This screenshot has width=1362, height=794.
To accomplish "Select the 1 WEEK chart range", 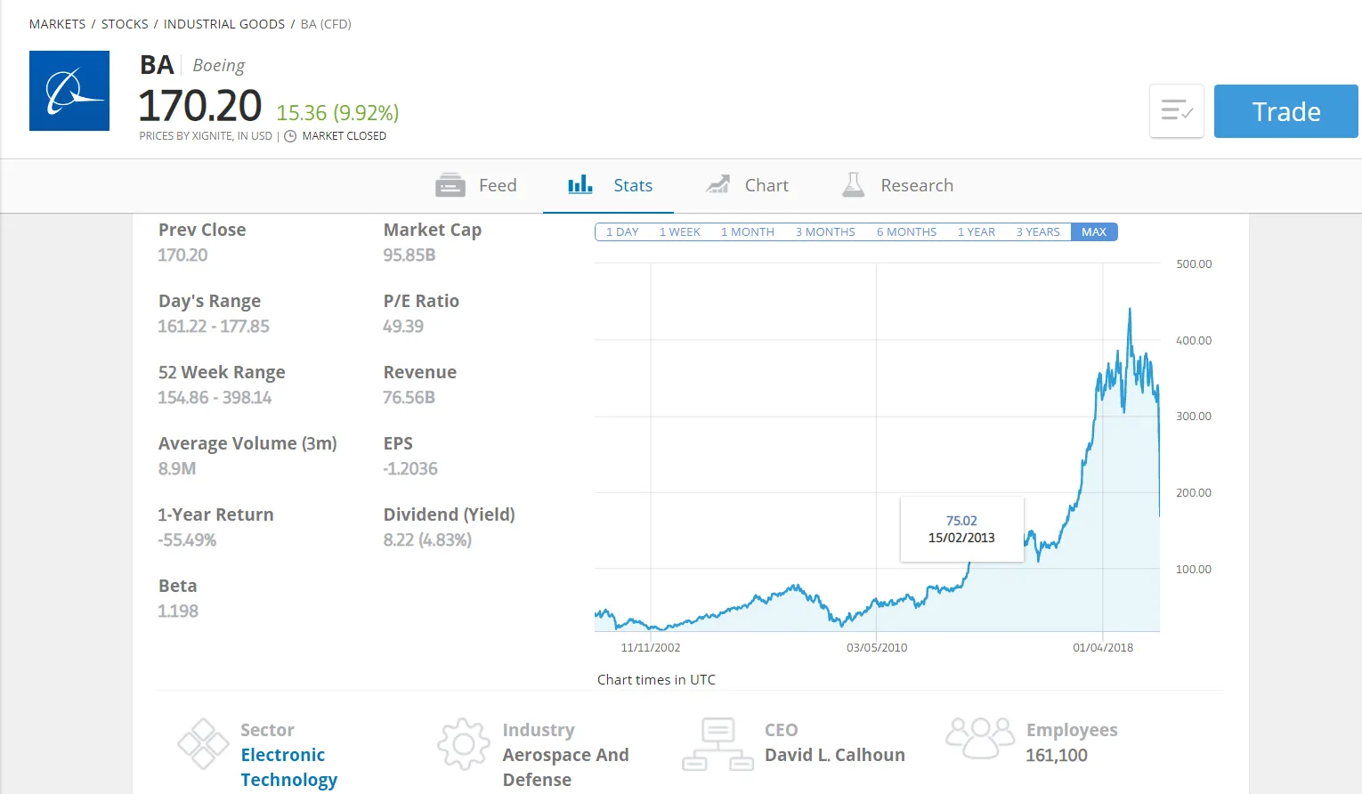I will 679,232.
